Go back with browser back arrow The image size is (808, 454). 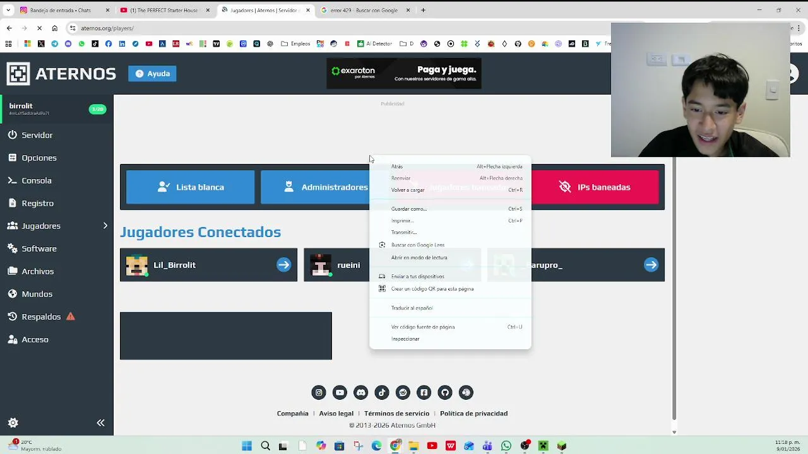9,28
